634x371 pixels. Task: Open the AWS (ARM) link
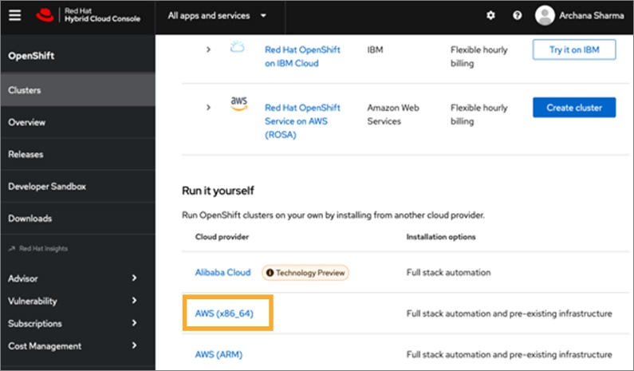pyautogui.click(x=219, y=354)
